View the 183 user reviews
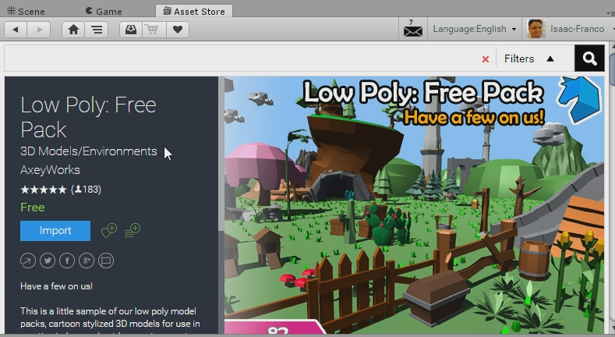Image resolution: width=615 pixels, height=337 pixels. (x=86, y=190)
